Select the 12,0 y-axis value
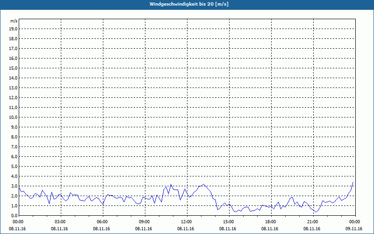The height and width of the screenshot is (234, 374). click(x=13, y=97)
